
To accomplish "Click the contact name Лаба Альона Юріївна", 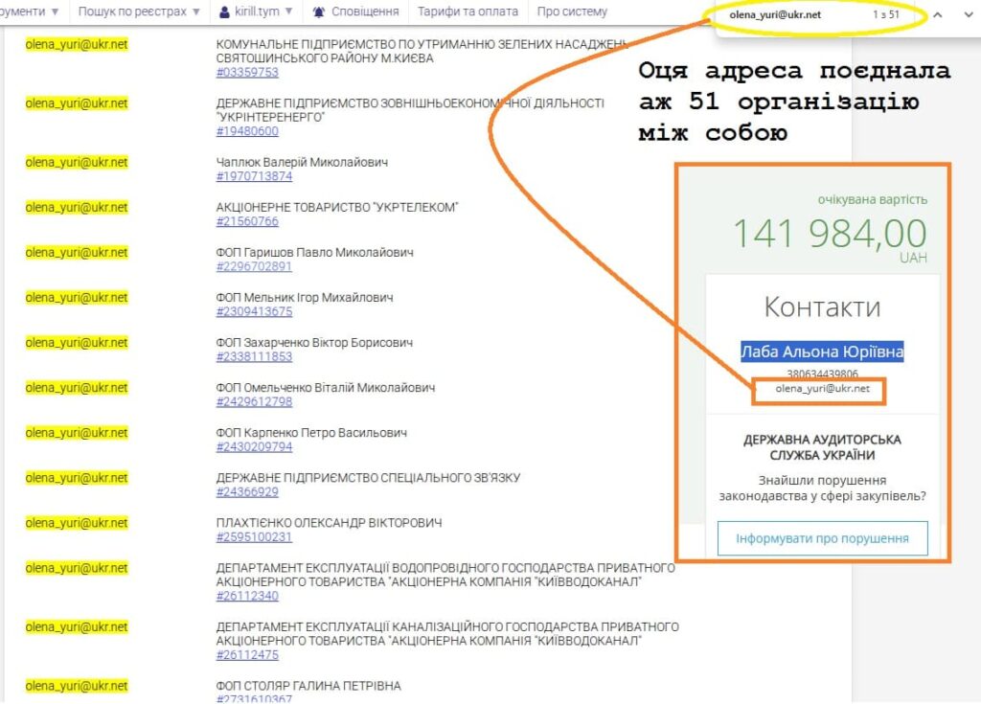I will [822, 352].
